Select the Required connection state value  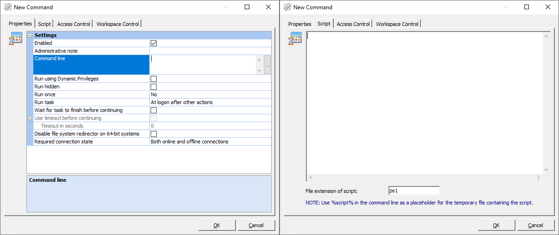210,142
